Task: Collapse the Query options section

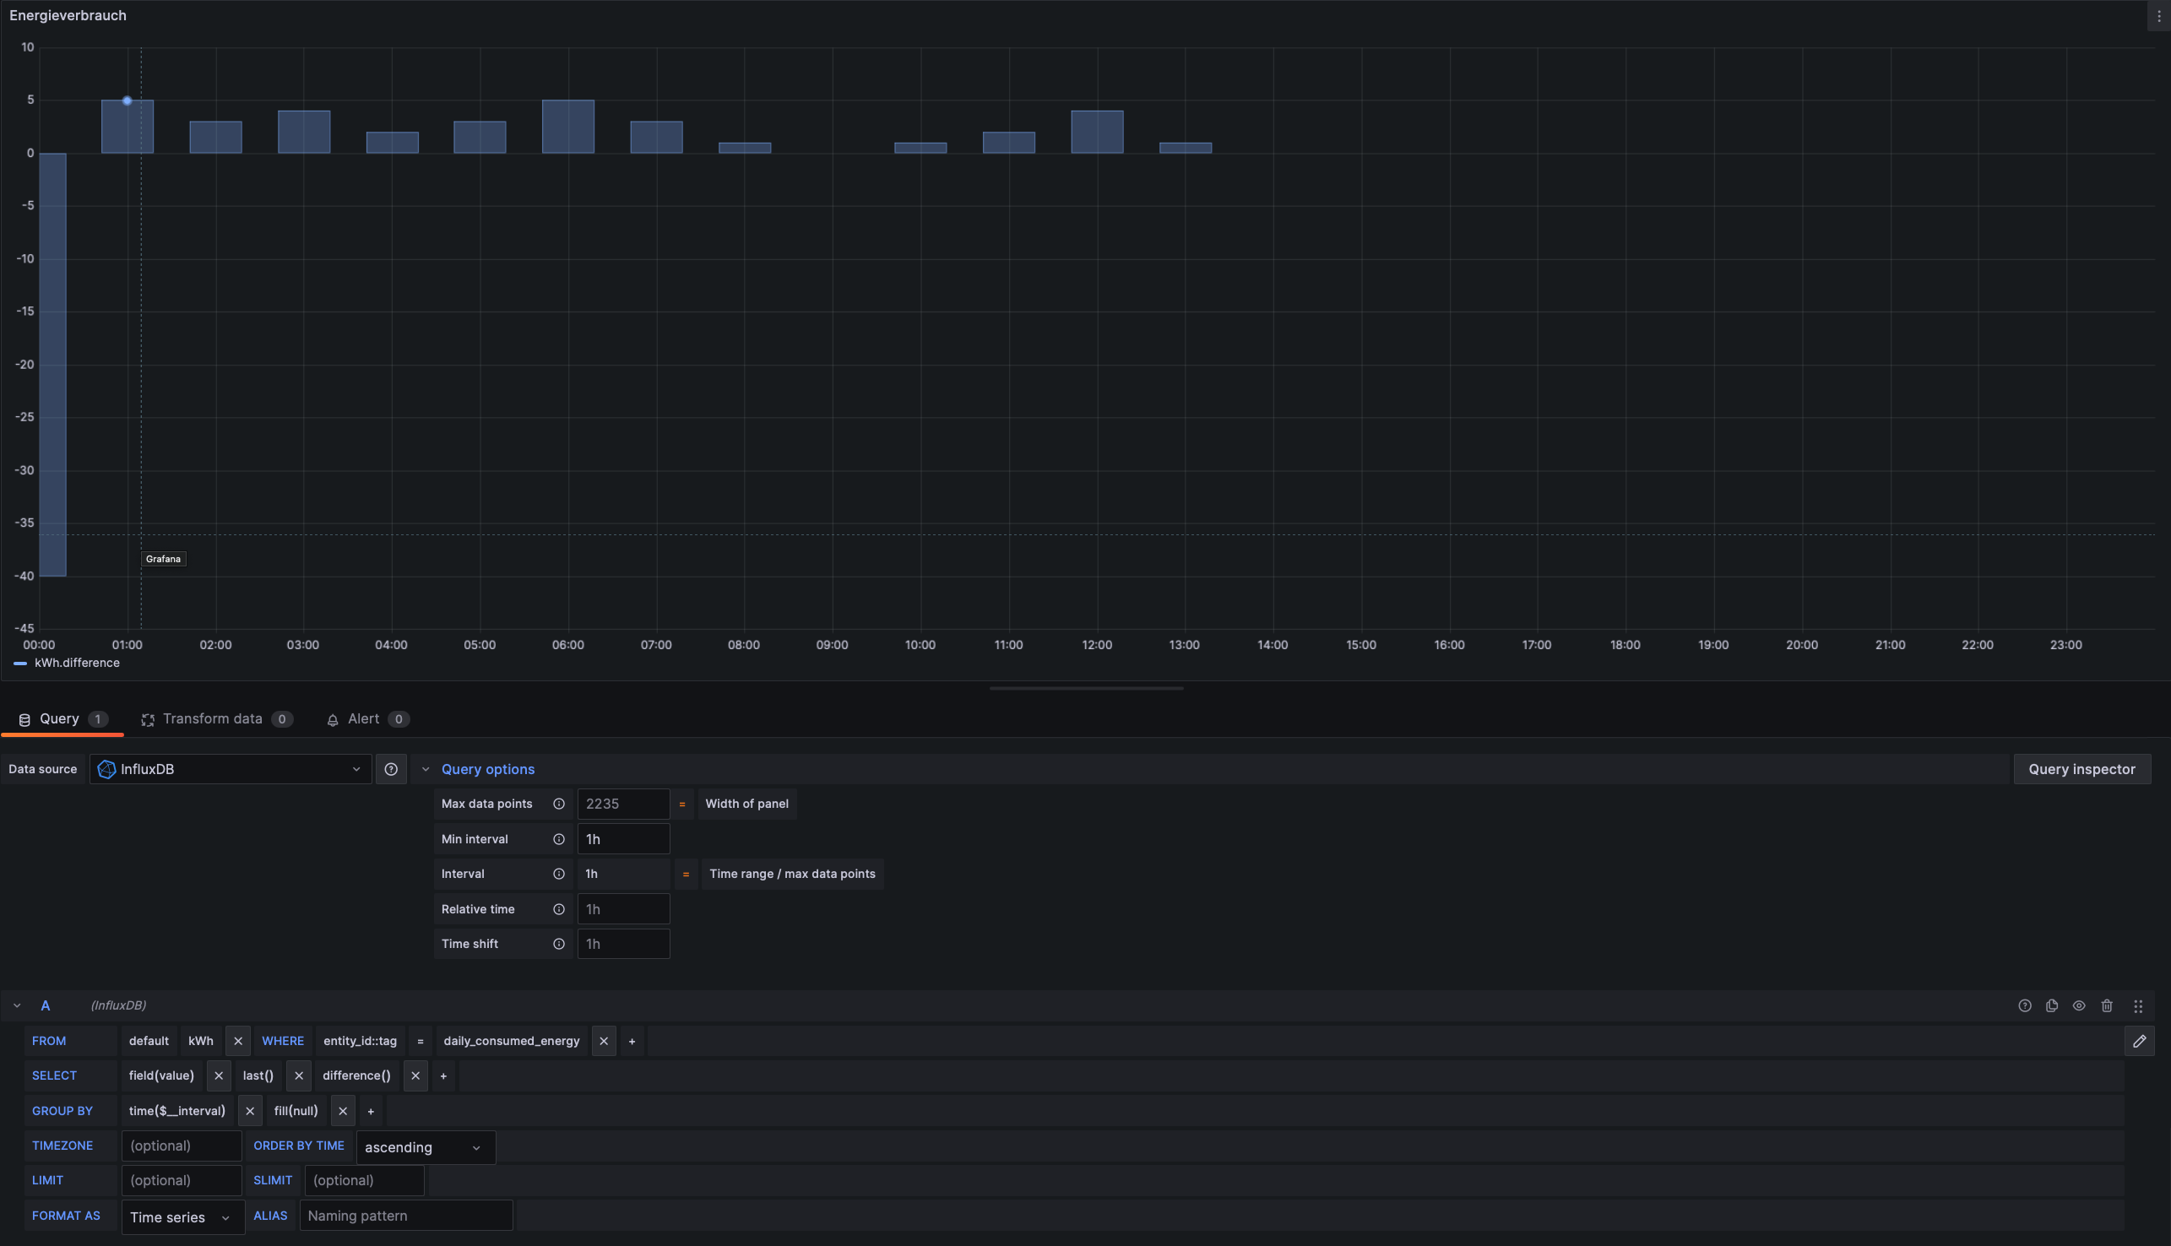Action: (x=487, y=769)
